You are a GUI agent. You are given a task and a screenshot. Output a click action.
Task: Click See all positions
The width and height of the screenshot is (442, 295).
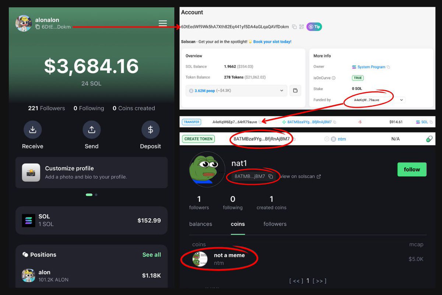pyautogui.click(x=152, y=254)
